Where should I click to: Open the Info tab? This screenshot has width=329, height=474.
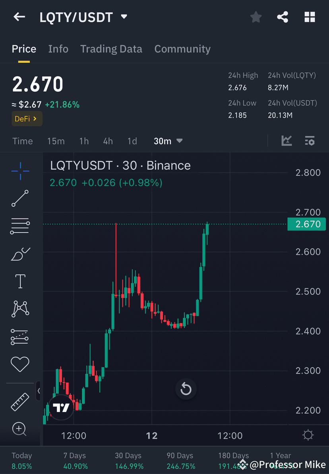[x=58, y=48]
